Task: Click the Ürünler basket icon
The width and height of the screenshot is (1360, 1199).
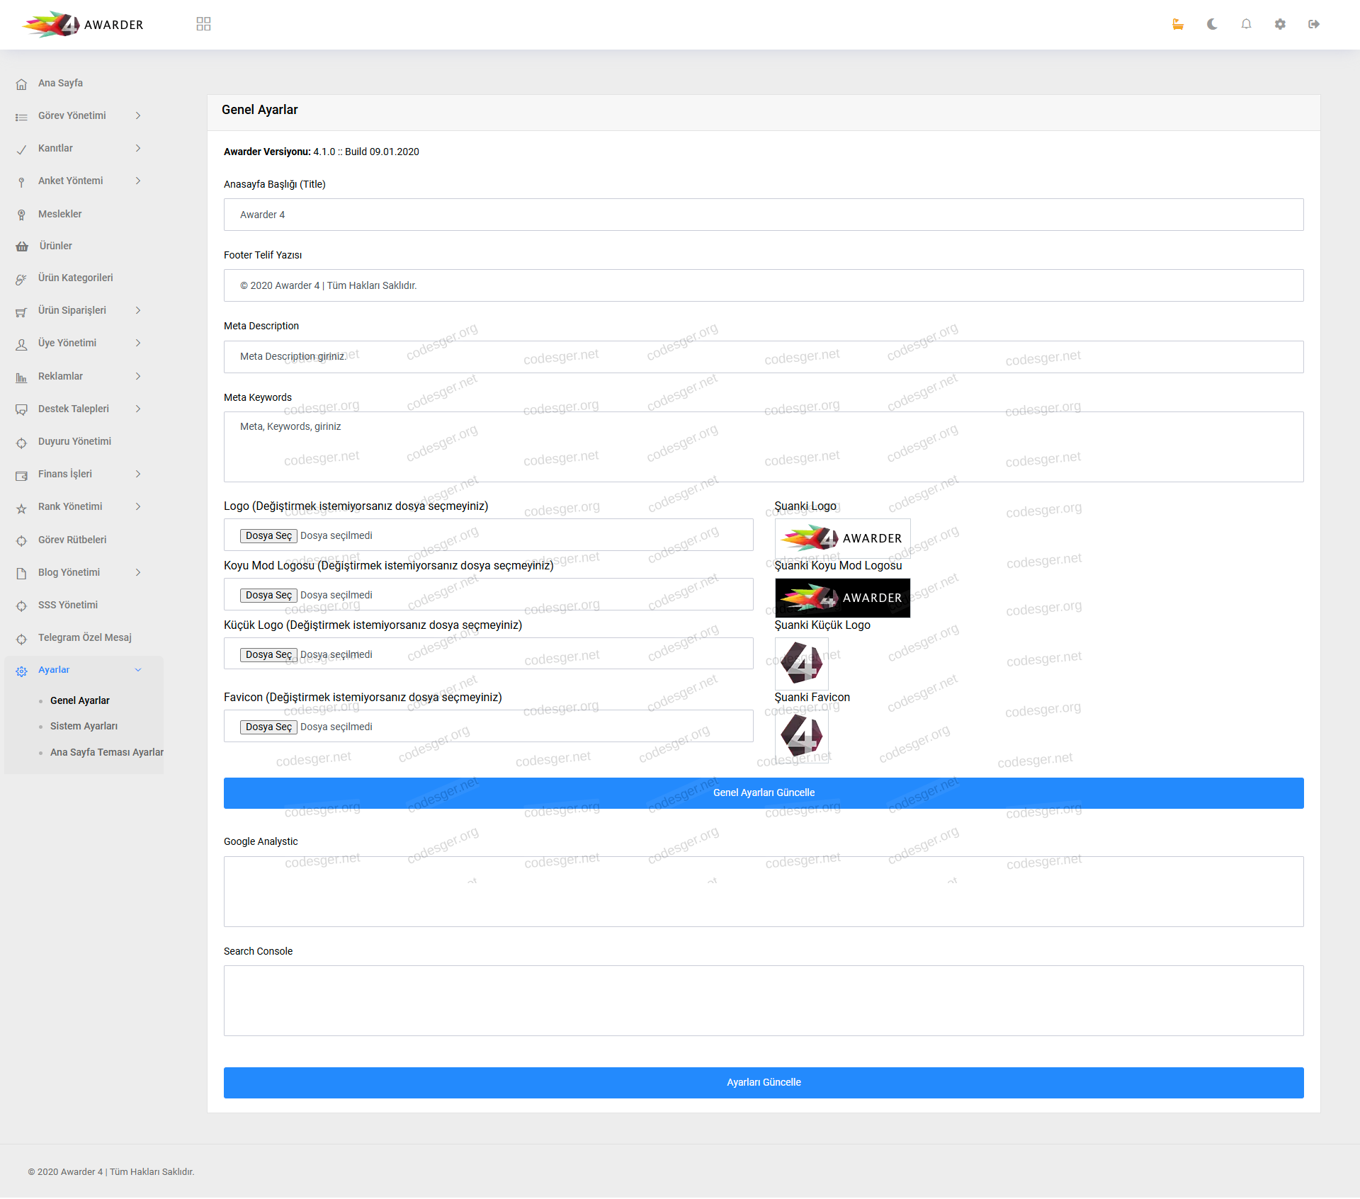Action: pyautogui.click(x=22, y=246)
